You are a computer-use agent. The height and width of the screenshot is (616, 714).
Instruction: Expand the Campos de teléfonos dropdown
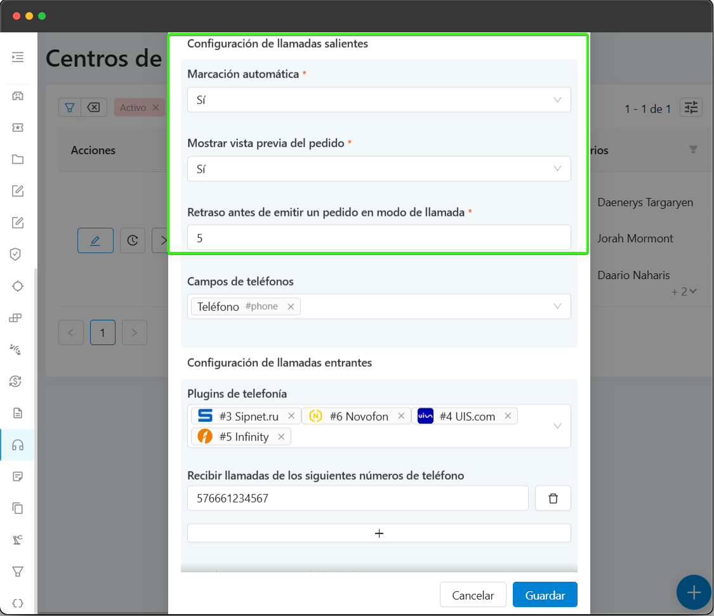pos(557,306)
